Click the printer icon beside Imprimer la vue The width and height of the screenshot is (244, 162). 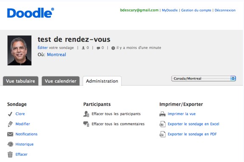(163, 114)
